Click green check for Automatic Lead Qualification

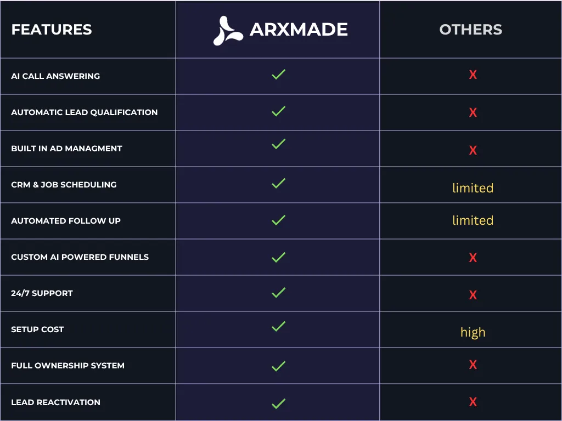[278, 111]
